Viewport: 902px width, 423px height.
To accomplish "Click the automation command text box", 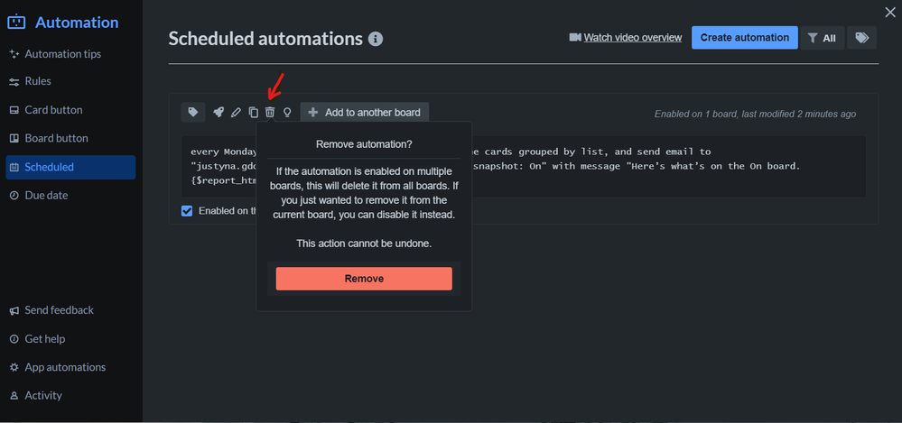I will point(524,167).
